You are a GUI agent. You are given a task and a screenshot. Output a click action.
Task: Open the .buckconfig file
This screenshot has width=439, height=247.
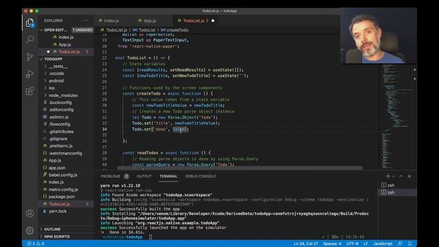click(x=66, y=102)
